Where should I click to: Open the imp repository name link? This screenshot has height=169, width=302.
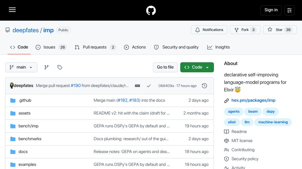point(48,30)
